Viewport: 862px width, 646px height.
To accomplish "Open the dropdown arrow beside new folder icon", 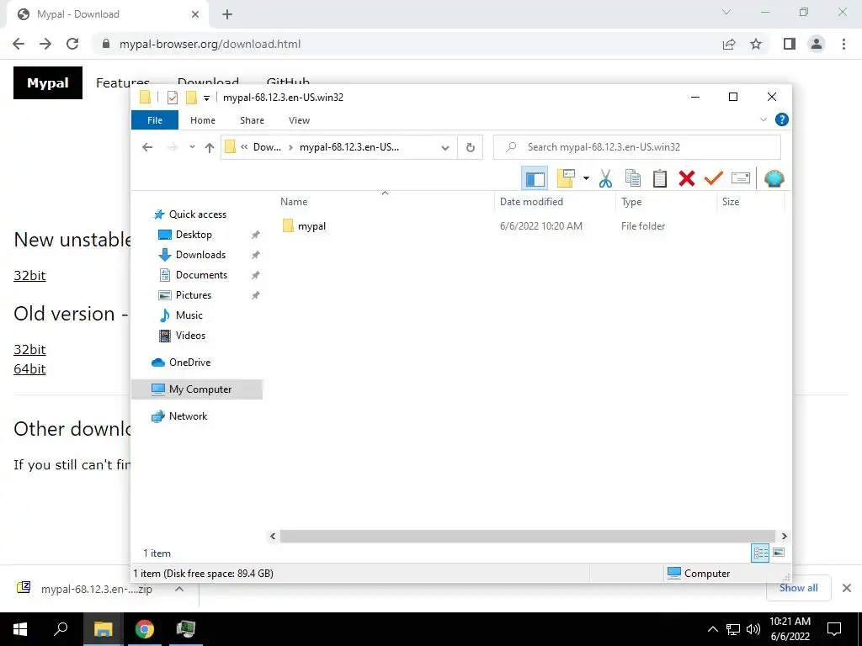I will click(x=586, y=178).
